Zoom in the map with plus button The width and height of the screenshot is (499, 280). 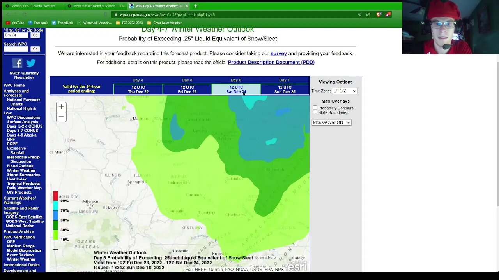click(x=61, y=107)
